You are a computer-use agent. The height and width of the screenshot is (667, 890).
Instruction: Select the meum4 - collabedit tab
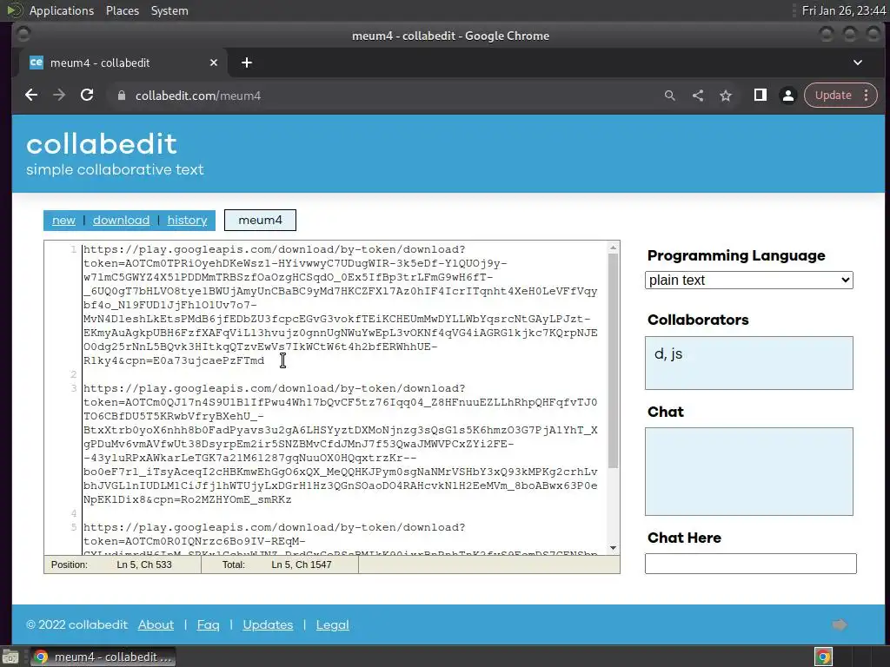[123, 63]
